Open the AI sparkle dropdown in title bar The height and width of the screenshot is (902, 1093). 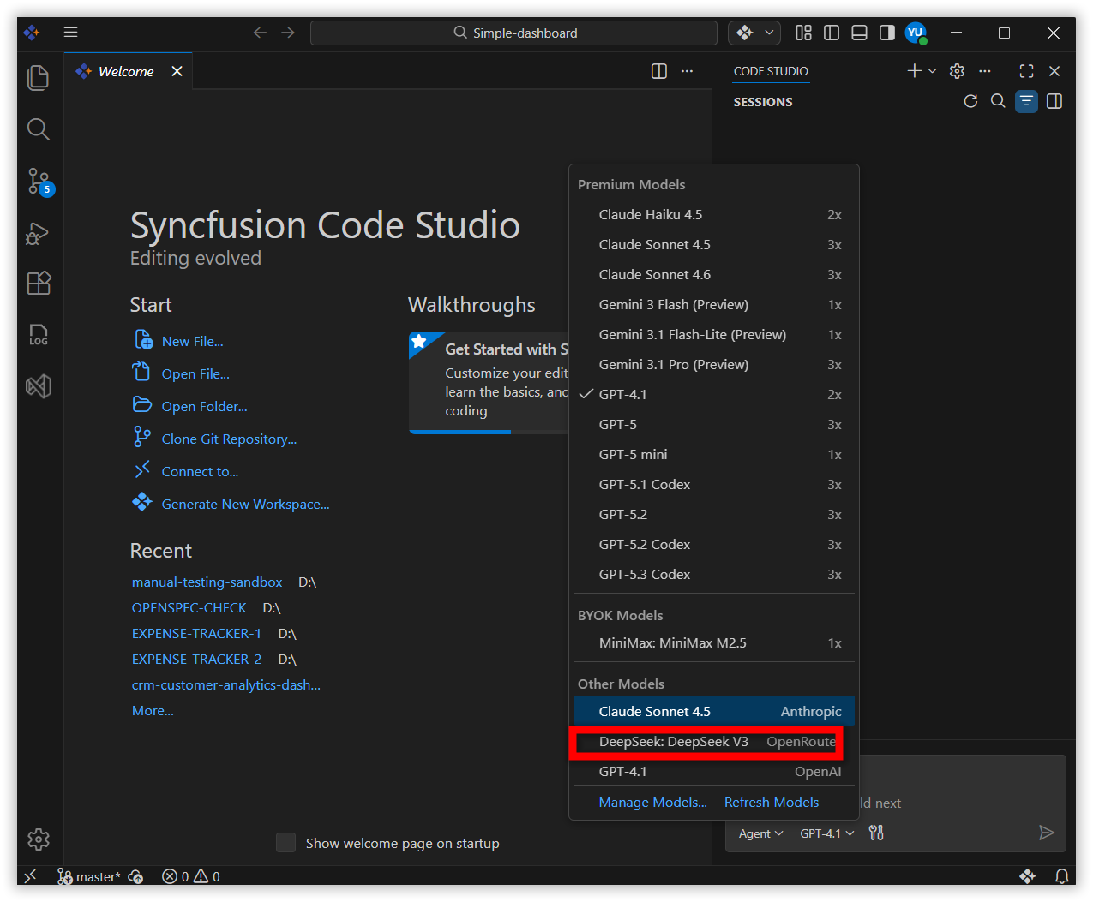click(754, 33)
